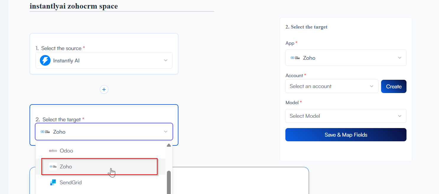Open the Select an account dropdown
Viewport: 439px width, 194px height.
coord(331,86)
